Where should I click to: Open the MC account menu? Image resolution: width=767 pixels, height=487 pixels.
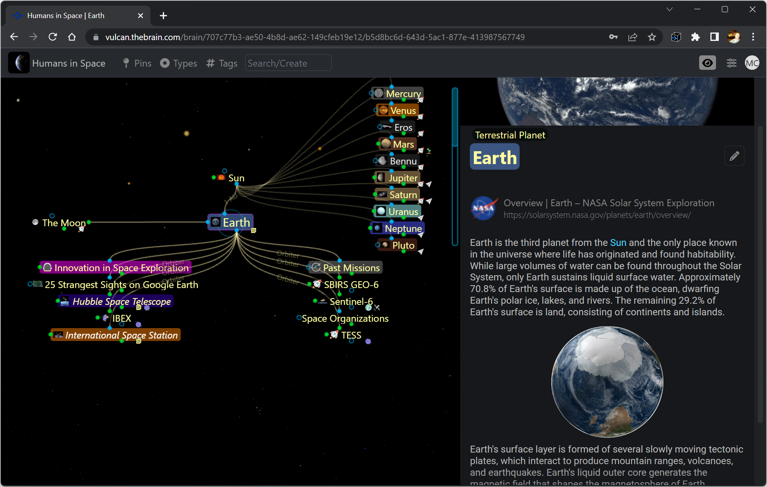[752, 63]
